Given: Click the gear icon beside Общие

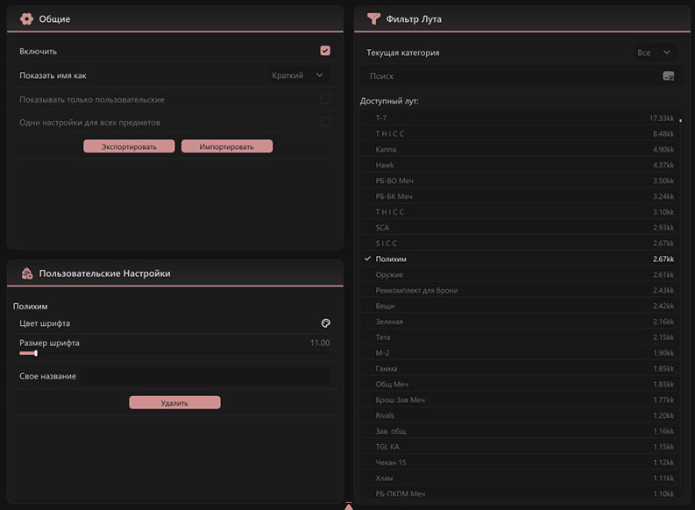Looking at the screenshot, I should point(26,18).
